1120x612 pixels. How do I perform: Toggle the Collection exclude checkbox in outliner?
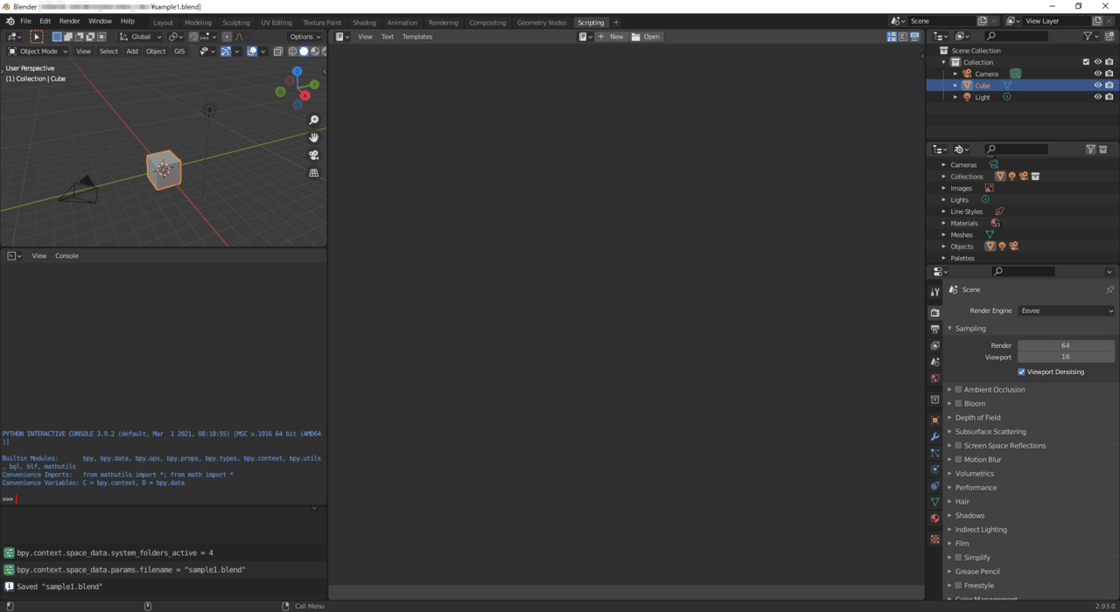[1086, 62]
